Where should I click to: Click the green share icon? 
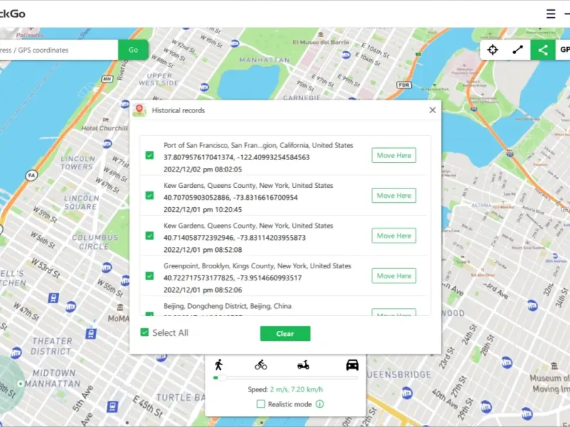[x=543, y=50]
